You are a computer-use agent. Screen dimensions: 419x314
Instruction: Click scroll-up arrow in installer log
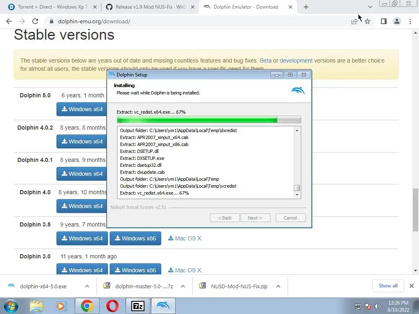pos(297,130)
